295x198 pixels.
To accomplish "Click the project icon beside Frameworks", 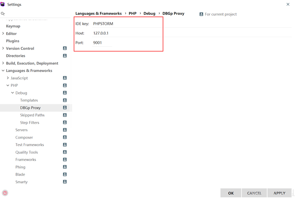I will 65,160.
